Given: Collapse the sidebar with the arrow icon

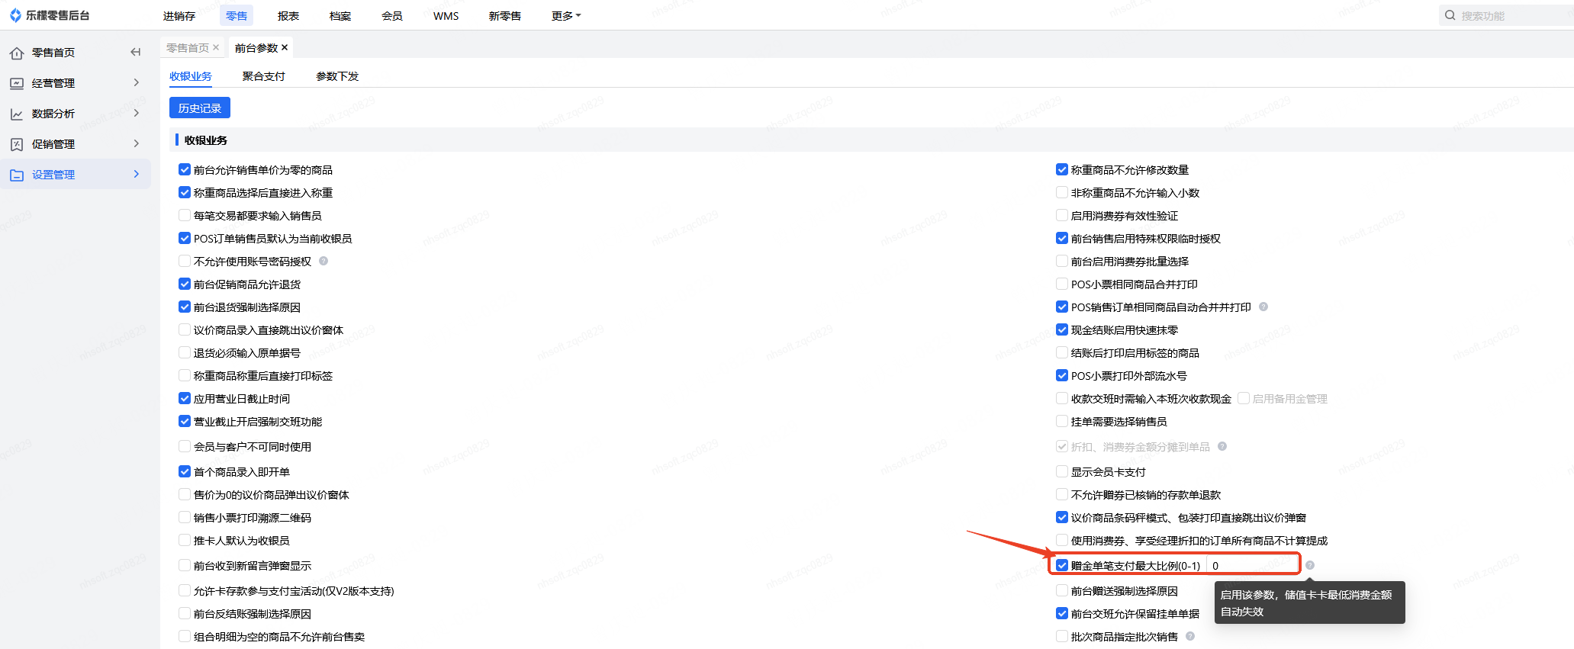Looking at the screenshot, I should [136, 52].
